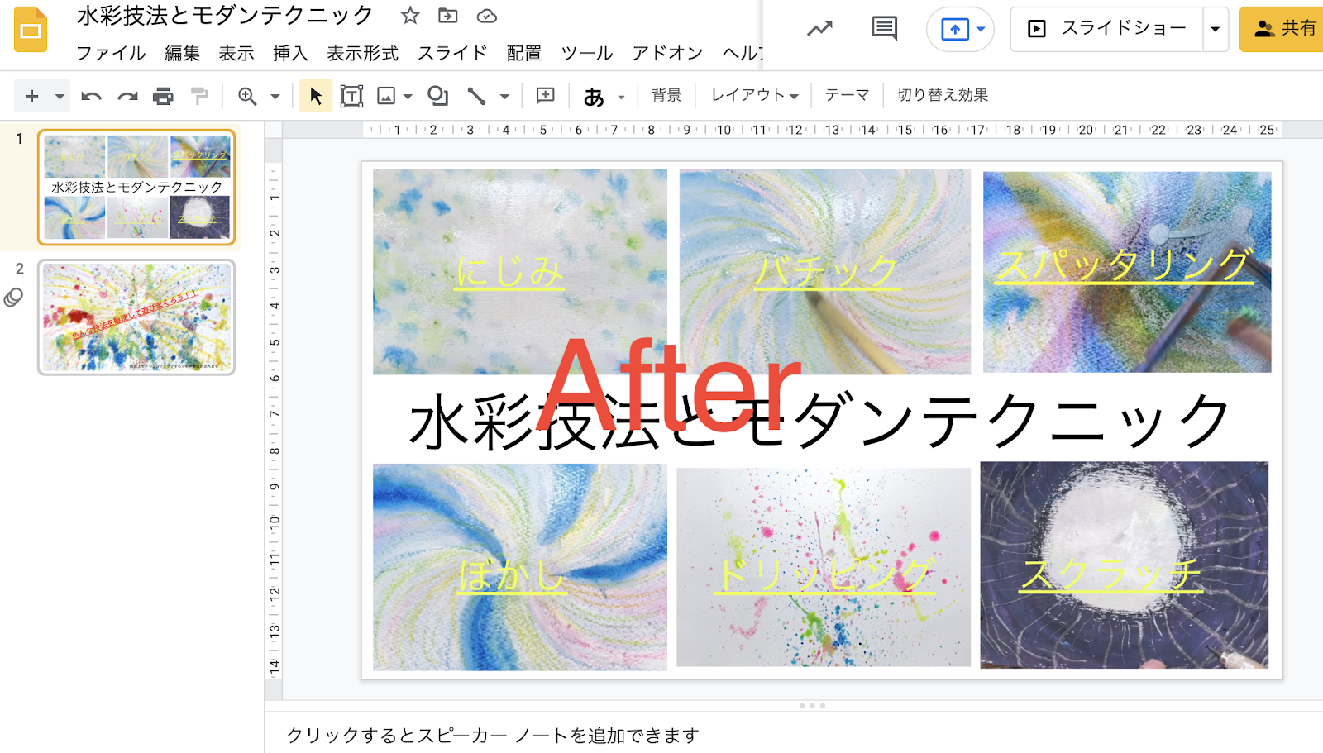Expand the slideshow options dropdown arrow

(x=1215, y=29)
